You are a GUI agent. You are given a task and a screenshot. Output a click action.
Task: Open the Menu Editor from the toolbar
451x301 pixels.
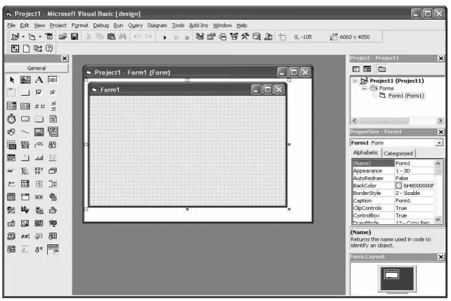[49, 36]
